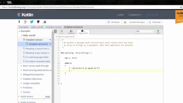This screenshot has height=103, width=183.
Task: Switch to Fullscreen mode
Action: coord(155,22)
